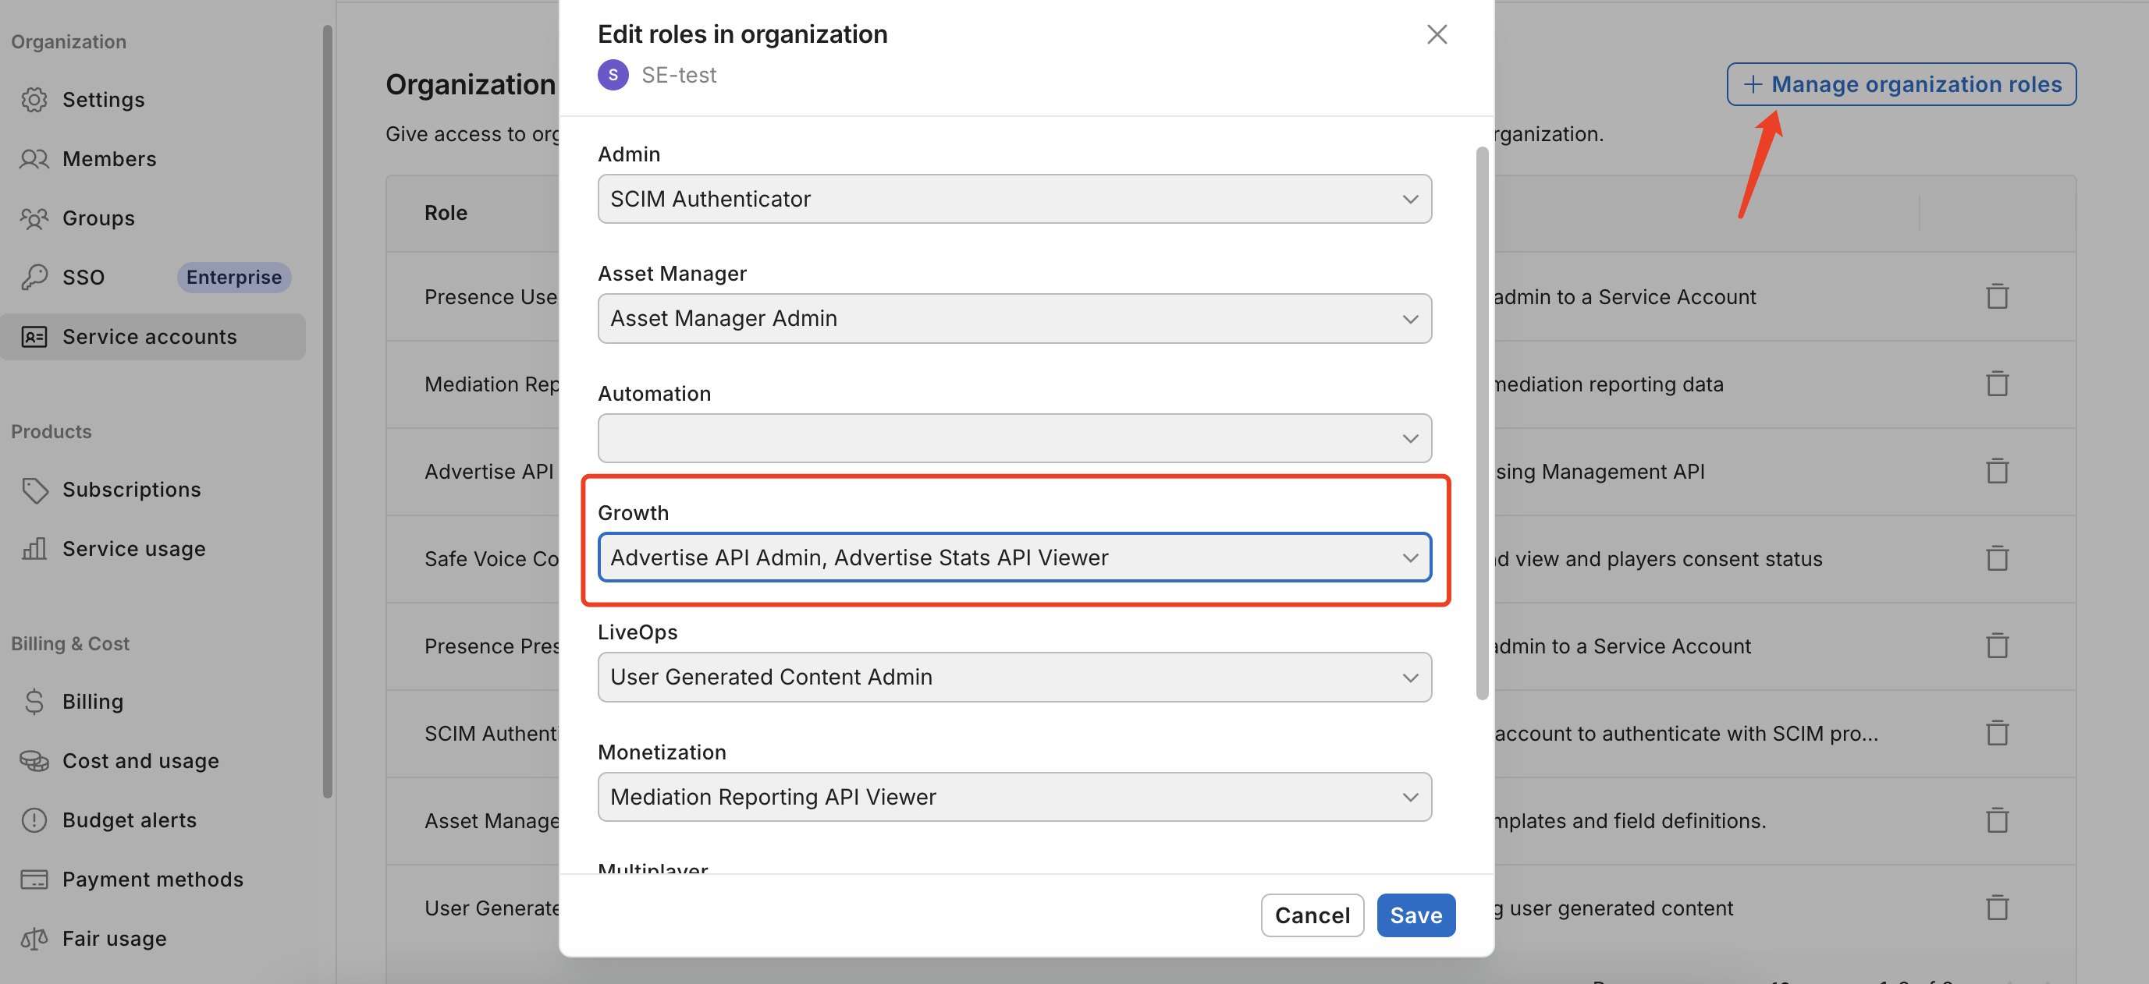Image resolution: width=2149 pixels, height=984 pixels.
Task: Click the SSO key icon
Action: click(x=34, y=277)
